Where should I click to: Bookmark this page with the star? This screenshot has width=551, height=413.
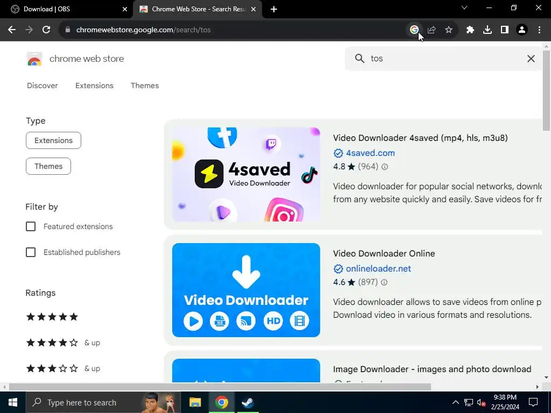pyautogui.click(x=449, y=30)
